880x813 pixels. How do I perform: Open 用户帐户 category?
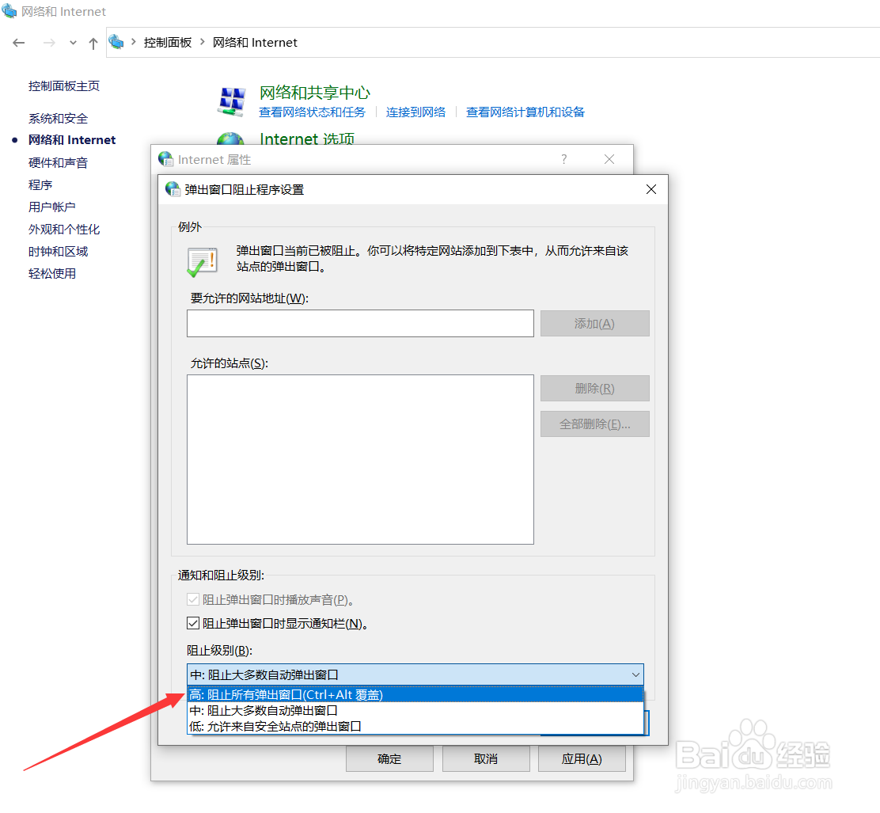[52, 207]
